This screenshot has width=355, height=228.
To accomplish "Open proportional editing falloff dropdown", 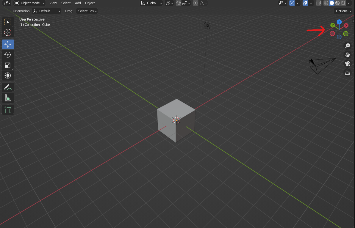I will [203, 3].
